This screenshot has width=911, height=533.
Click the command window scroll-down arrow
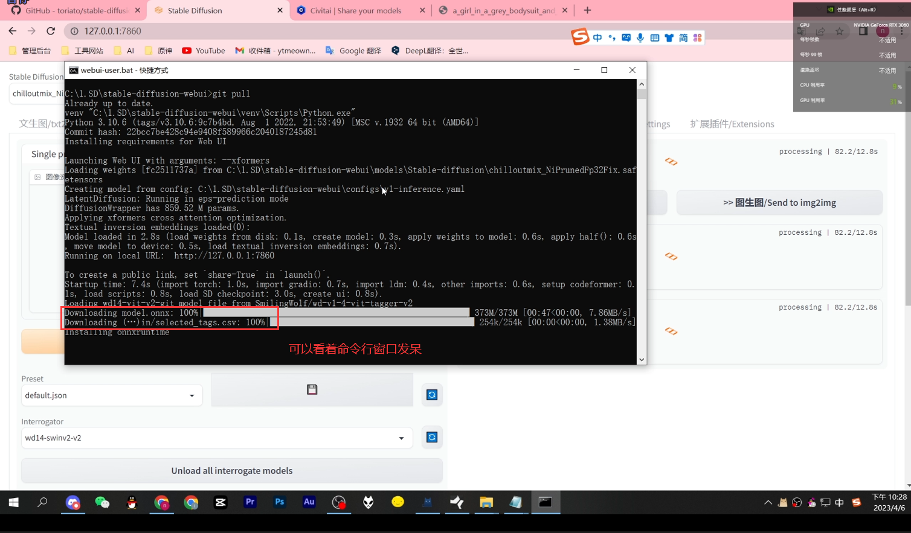[x=642, y=360]
